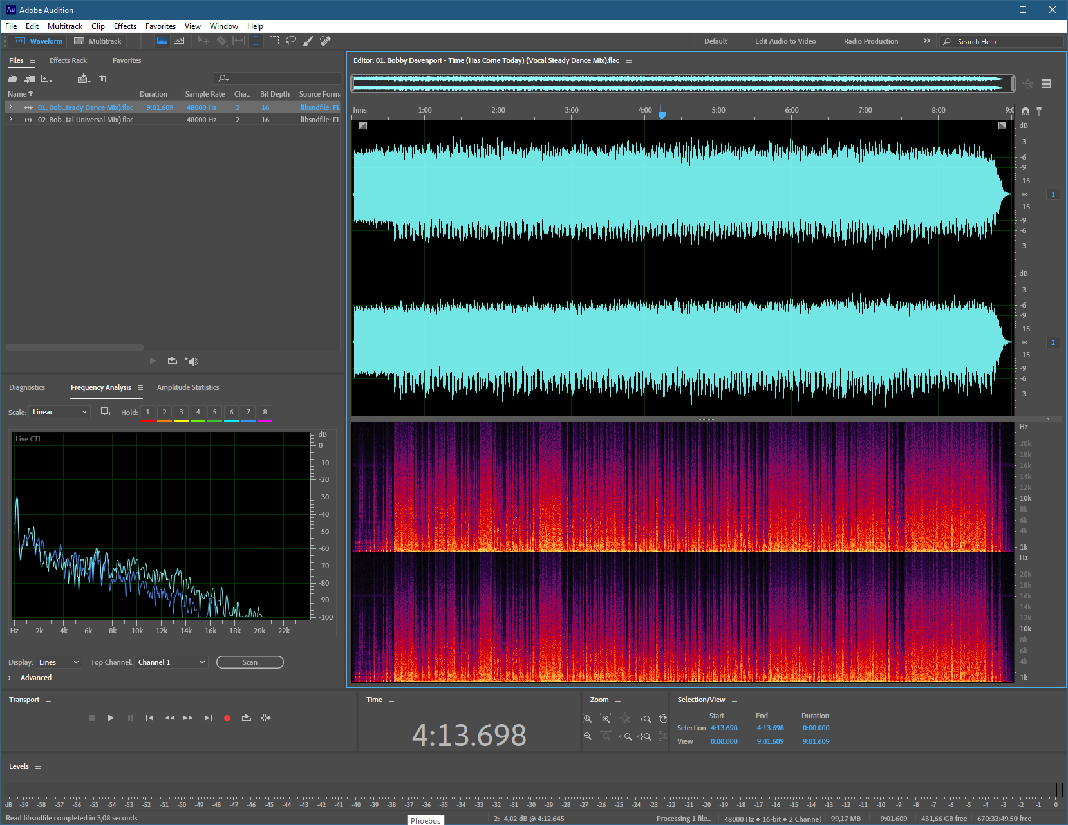The width and height of the screenshot is (1068, 825).
Task: Open the Transport panel menu icon
Action: (48, 700)
